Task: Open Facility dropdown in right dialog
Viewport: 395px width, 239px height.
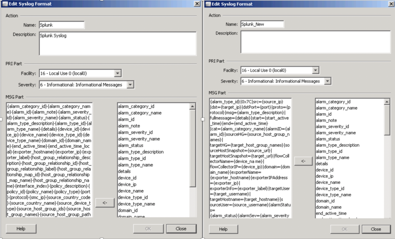Action: tap(316, 70)
